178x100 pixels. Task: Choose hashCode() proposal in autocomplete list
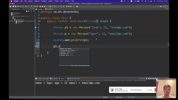tap(74, 54)
